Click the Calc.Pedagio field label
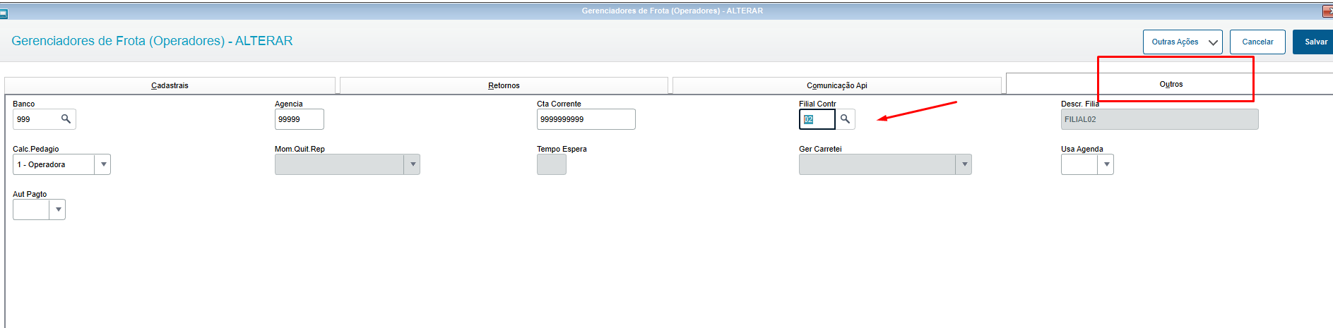This screenshot has height=328, width=1333. [x=36, y=149]
